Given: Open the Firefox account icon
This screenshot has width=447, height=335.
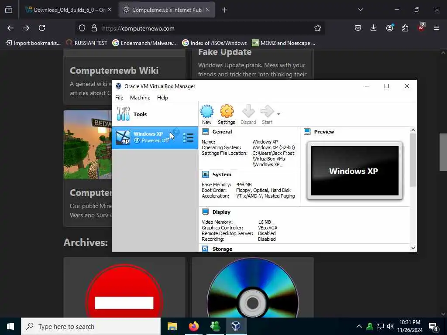Looking at the screenshot, I should (x=389, y=28).
